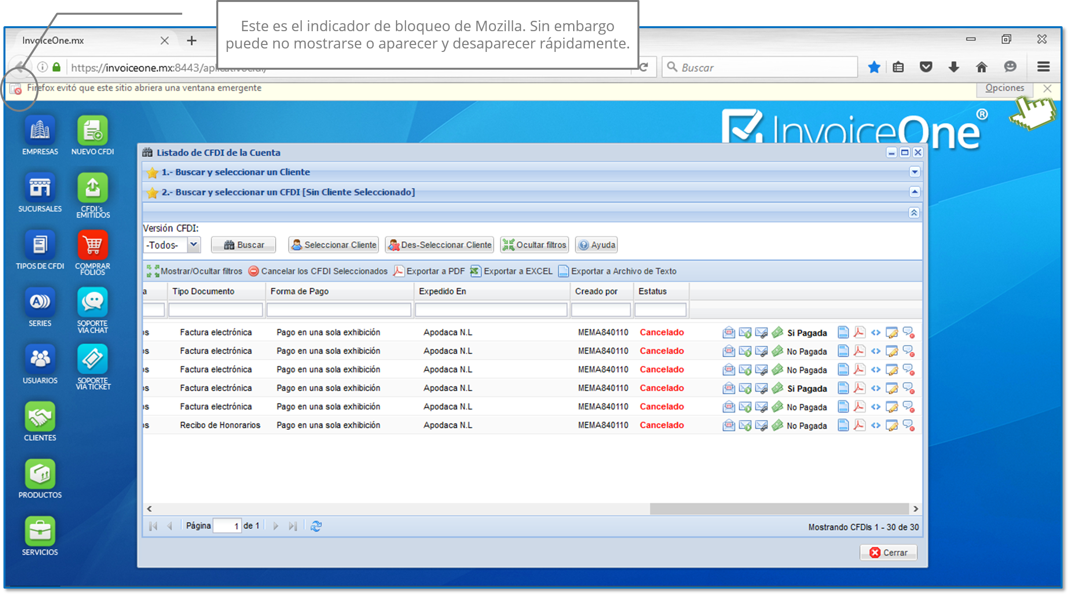
Task: Click Exportar a Archivo de Texto
Action: (617, 271)
